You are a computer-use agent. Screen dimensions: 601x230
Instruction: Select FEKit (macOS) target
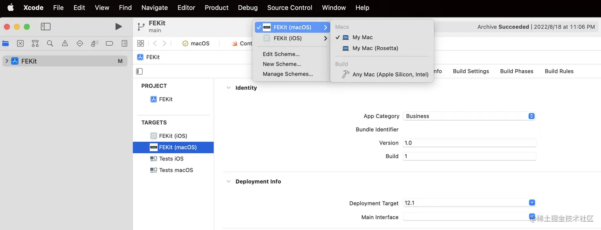coord(173,147)
